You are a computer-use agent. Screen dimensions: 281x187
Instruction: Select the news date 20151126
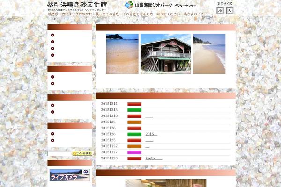click(109, 158)
